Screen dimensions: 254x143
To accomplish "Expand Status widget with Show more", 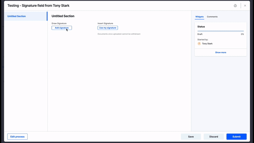I will click(220, 52).
